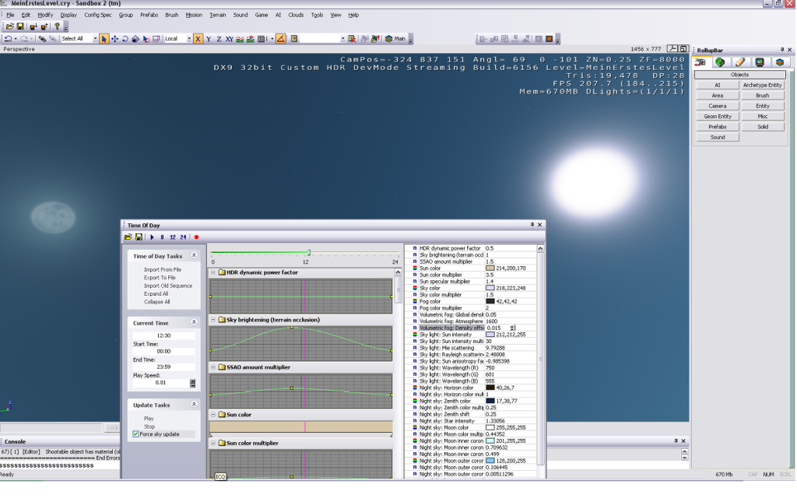Activate the Select object arrow tool
The image size is (797, 498).
point(104,39)
